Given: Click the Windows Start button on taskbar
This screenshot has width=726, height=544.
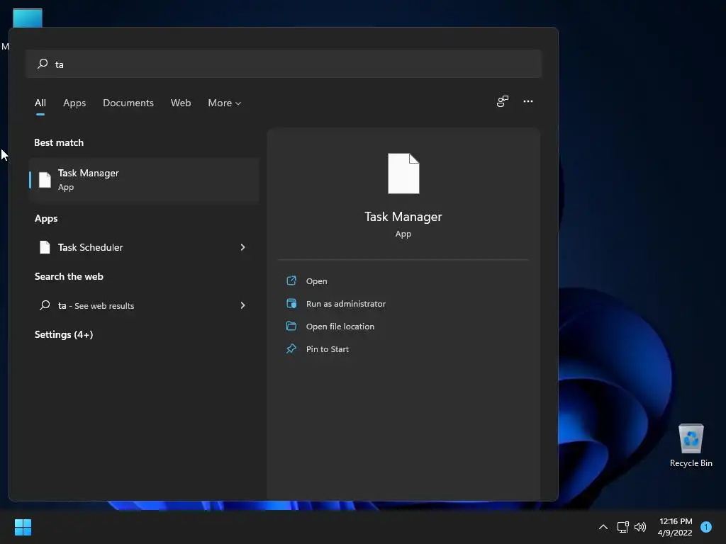Looking at the screenshot, I should [23, 527].
